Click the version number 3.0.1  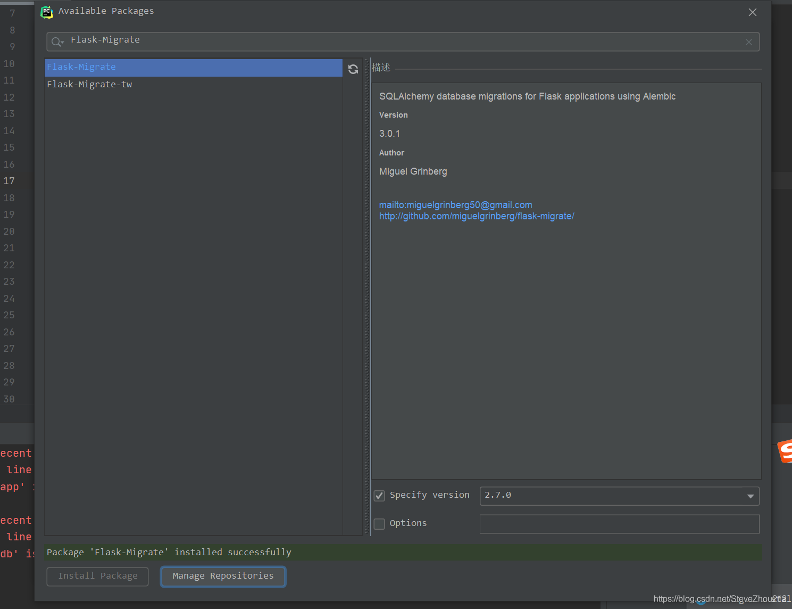click(389, 134)
